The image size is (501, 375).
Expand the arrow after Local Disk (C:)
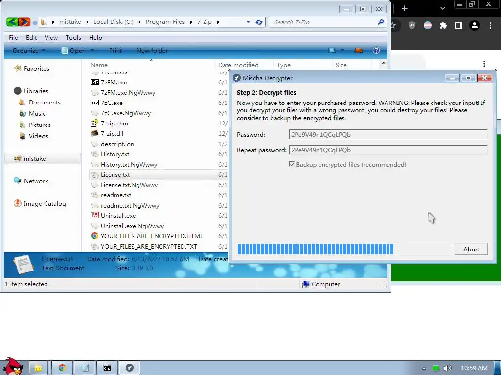tap(139, 22)
